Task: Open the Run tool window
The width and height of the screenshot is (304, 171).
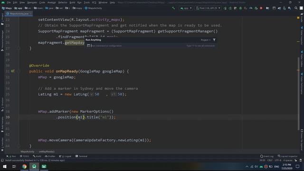Action: (x=11, y=156)
